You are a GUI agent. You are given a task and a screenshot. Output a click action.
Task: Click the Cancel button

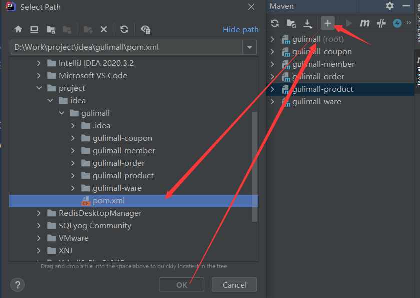(234, 285)
